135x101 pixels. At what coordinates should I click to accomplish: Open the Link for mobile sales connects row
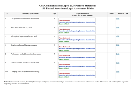[x=117, y=45]
